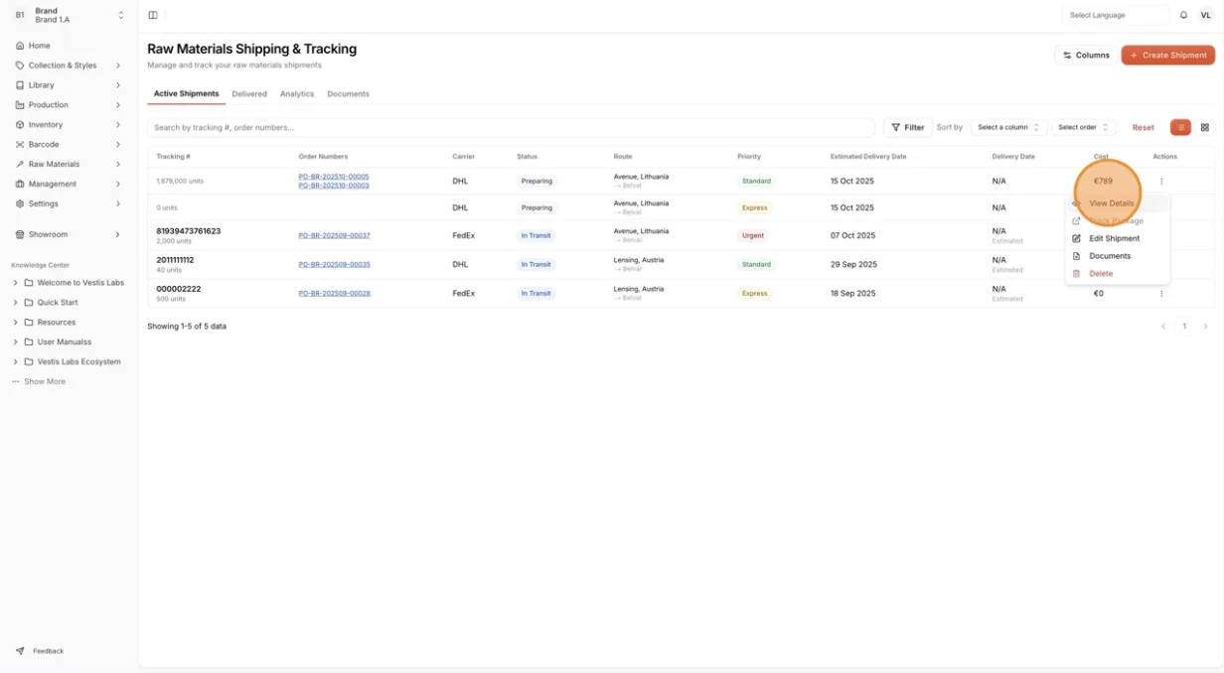Go to Home in the sidebar
1224x673 pixels.
[39, 46]
